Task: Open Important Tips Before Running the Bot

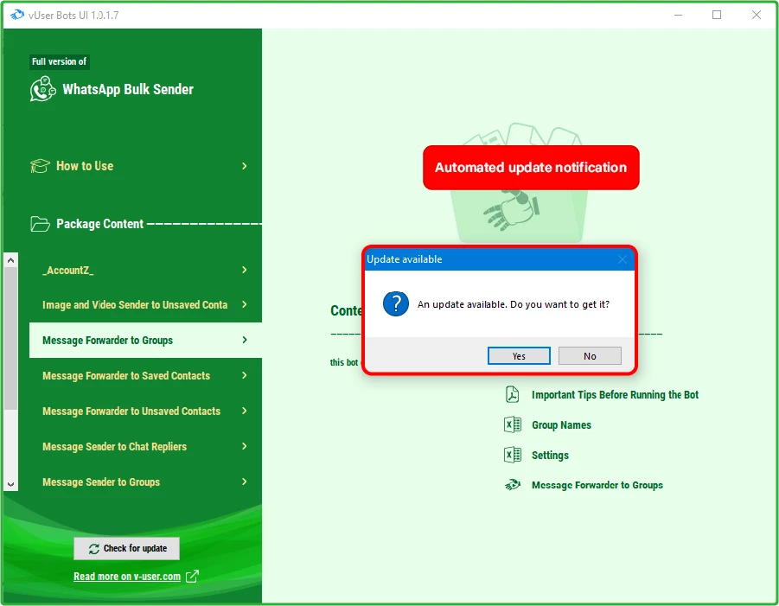Action: 615,395
